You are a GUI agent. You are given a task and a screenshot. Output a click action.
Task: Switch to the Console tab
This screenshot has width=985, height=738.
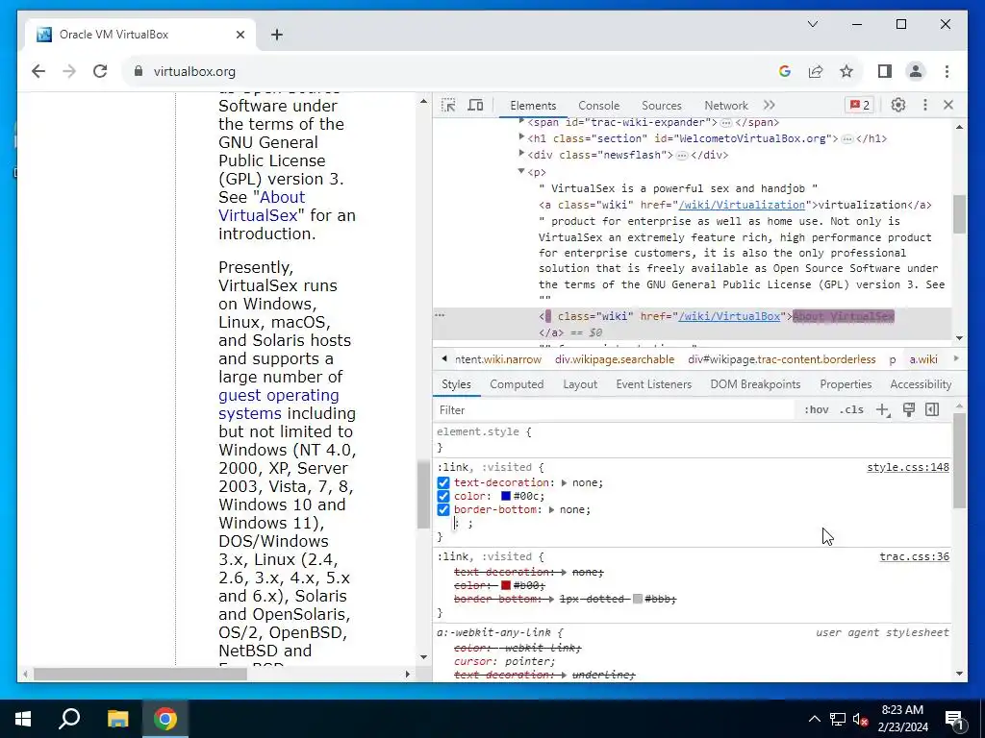coord(598,106)
